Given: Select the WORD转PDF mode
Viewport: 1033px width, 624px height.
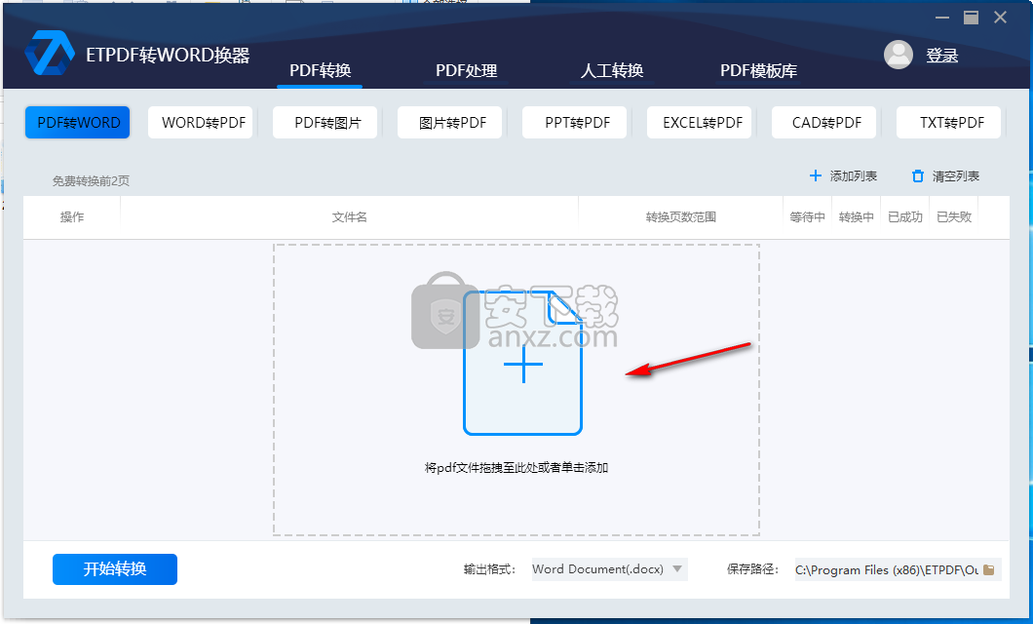Looking at the screenshot, I should (x=202, y=123).
